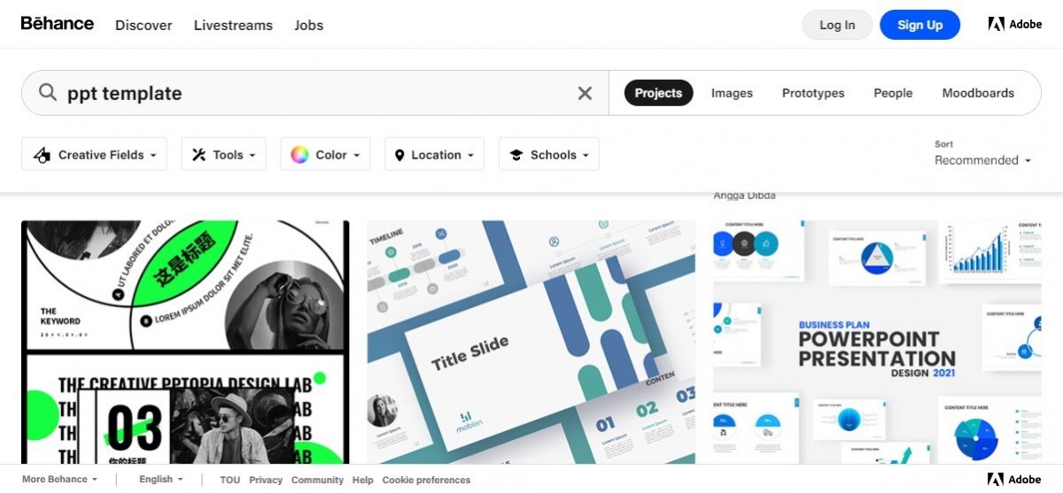Open the Title Slide project thumbnail

click(531, 341)
